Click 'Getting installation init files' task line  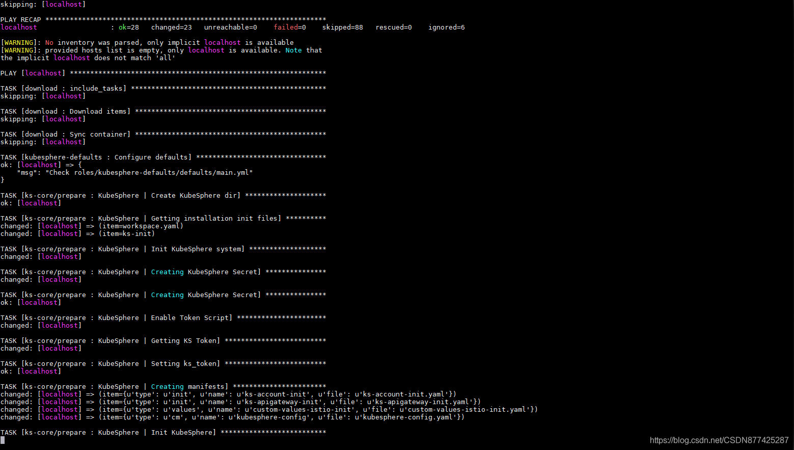click(163, 219)
